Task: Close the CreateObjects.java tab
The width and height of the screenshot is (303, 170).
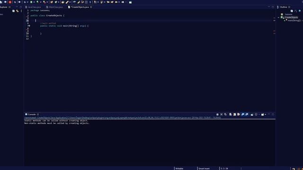Action: point(91,7)
